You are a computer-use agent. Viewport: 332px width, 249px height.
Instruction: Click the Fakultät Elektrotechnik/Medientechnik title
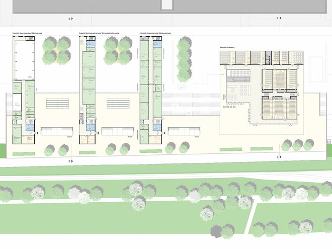click(158, 34)
